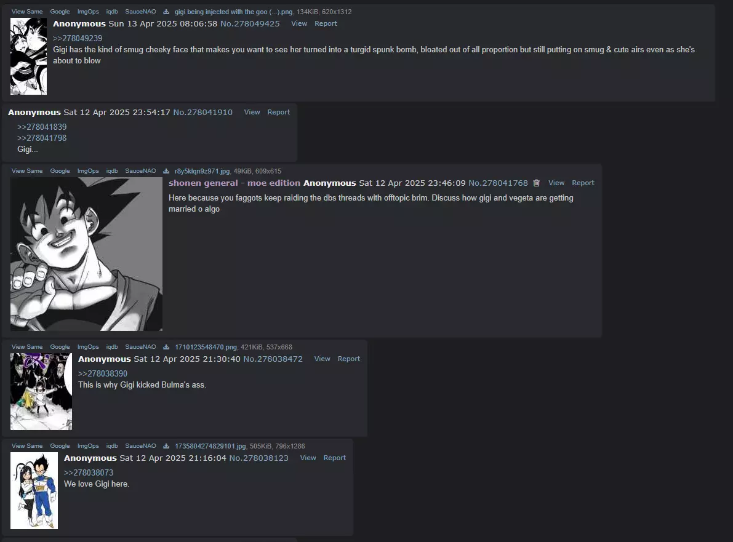
Task: Click download icon for 1710123548470.png
Action: point(166,347)
